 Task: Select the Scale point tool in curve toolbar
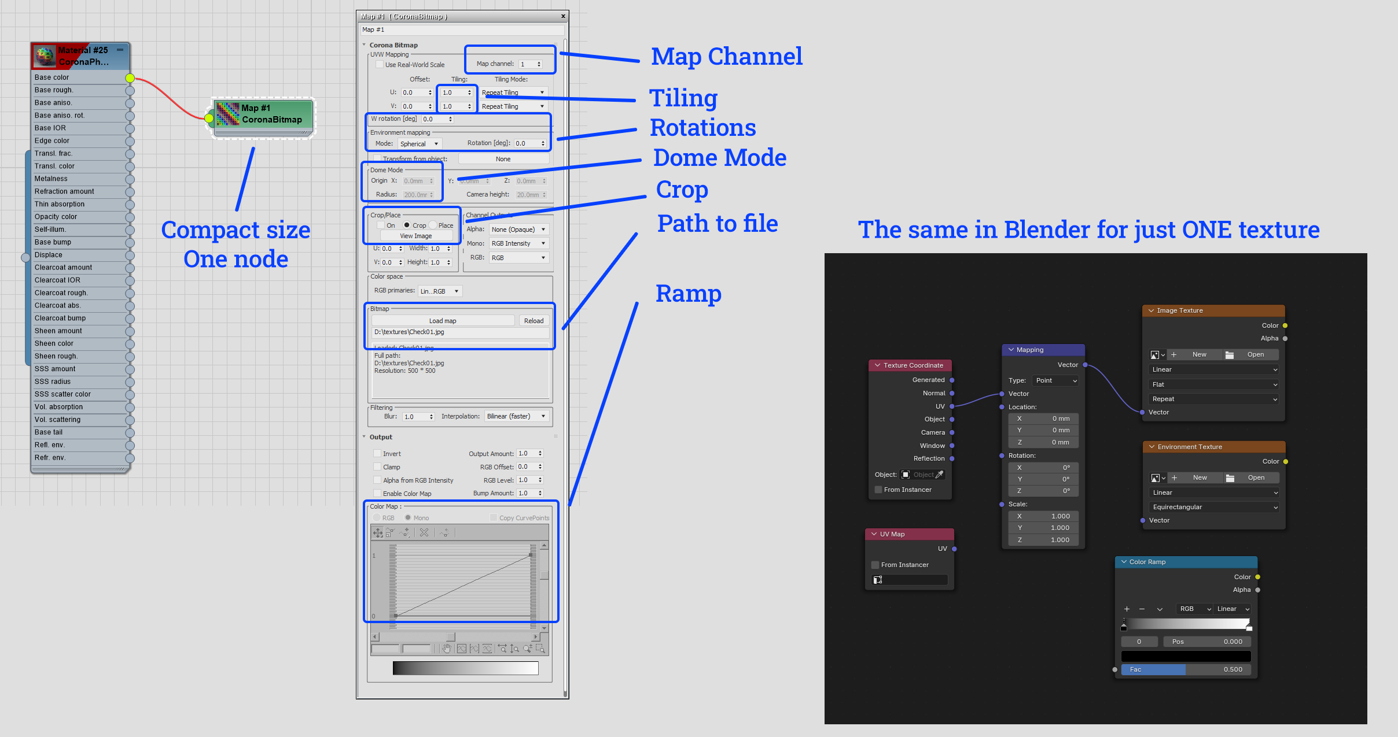click(390, 532)
